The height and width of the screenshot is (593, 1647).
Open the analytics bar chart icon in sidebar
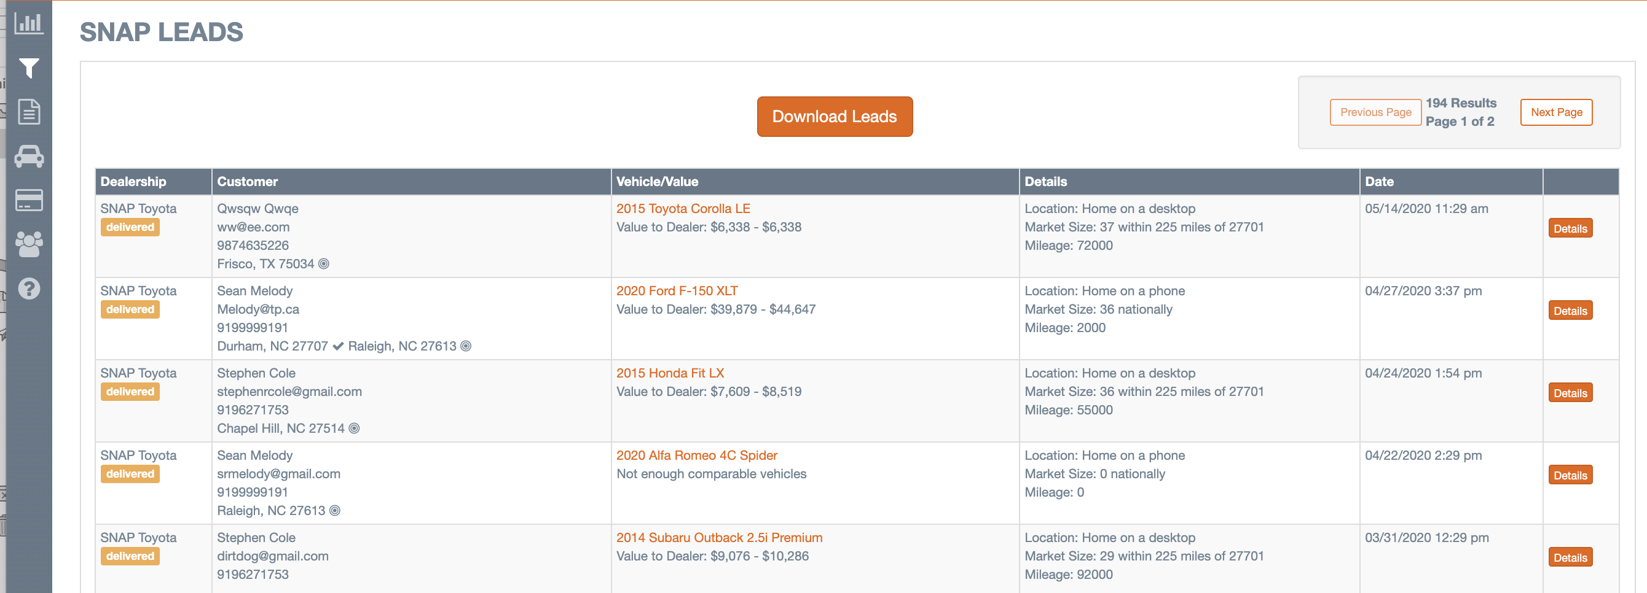tap(29, 22)
